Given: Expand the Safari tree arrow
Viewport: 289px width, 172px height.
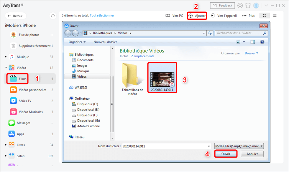Looking at the screenshot, I should pyautogui.click(x=6, y=156).
